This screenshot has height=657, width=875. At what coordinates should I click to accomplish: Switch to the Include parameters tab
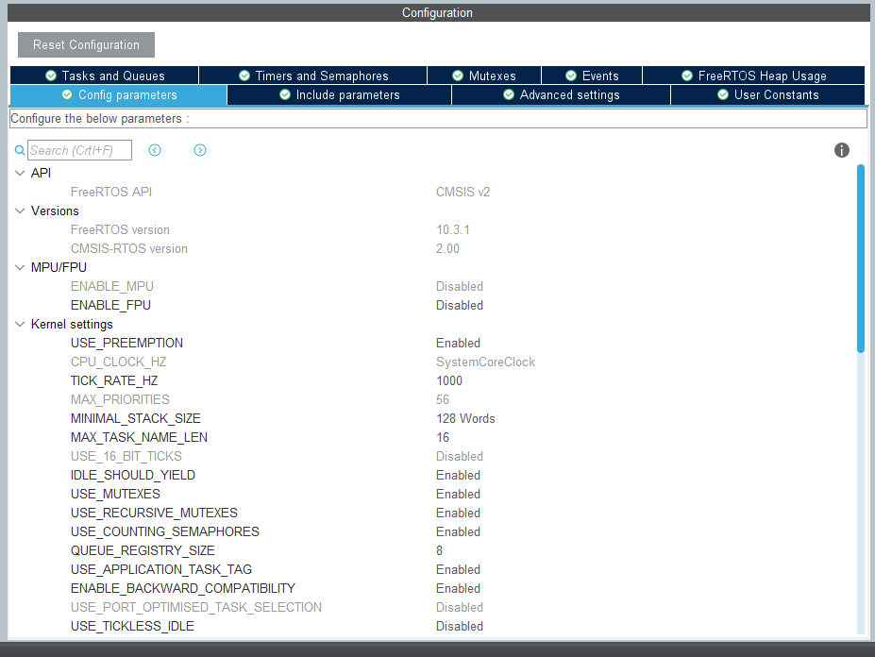point(339,94)
